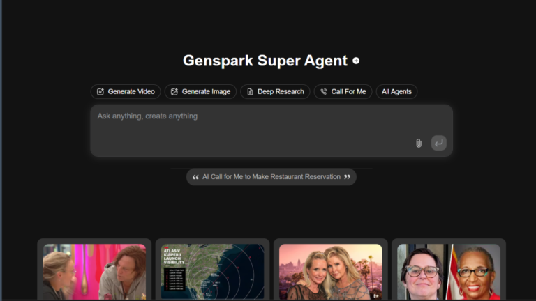Viewport: 536px width, 301px height.
Task: Select the Call For Me agent
Action: 343,91
